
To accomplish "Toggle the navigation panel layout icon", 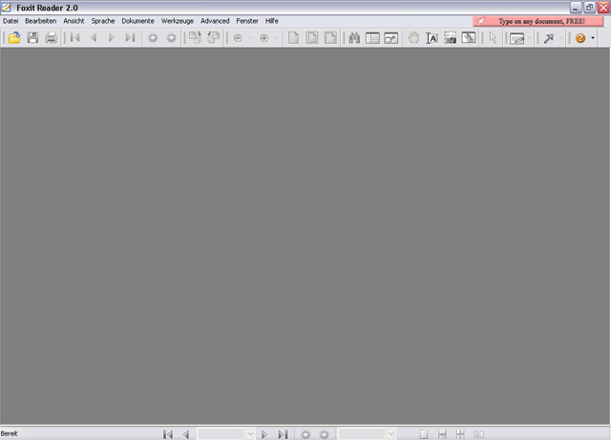I will pos(372,38).
